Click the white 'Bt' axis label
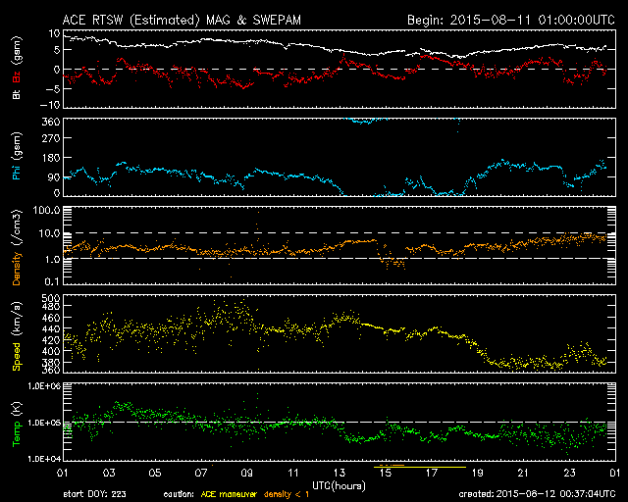 click(x=17, y=94)
